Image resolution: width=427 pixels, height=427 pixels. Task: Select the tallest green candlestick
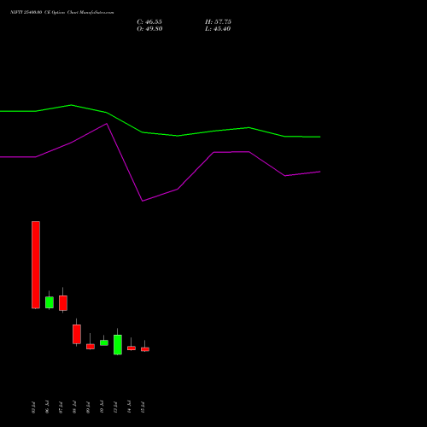pos(118,344)
